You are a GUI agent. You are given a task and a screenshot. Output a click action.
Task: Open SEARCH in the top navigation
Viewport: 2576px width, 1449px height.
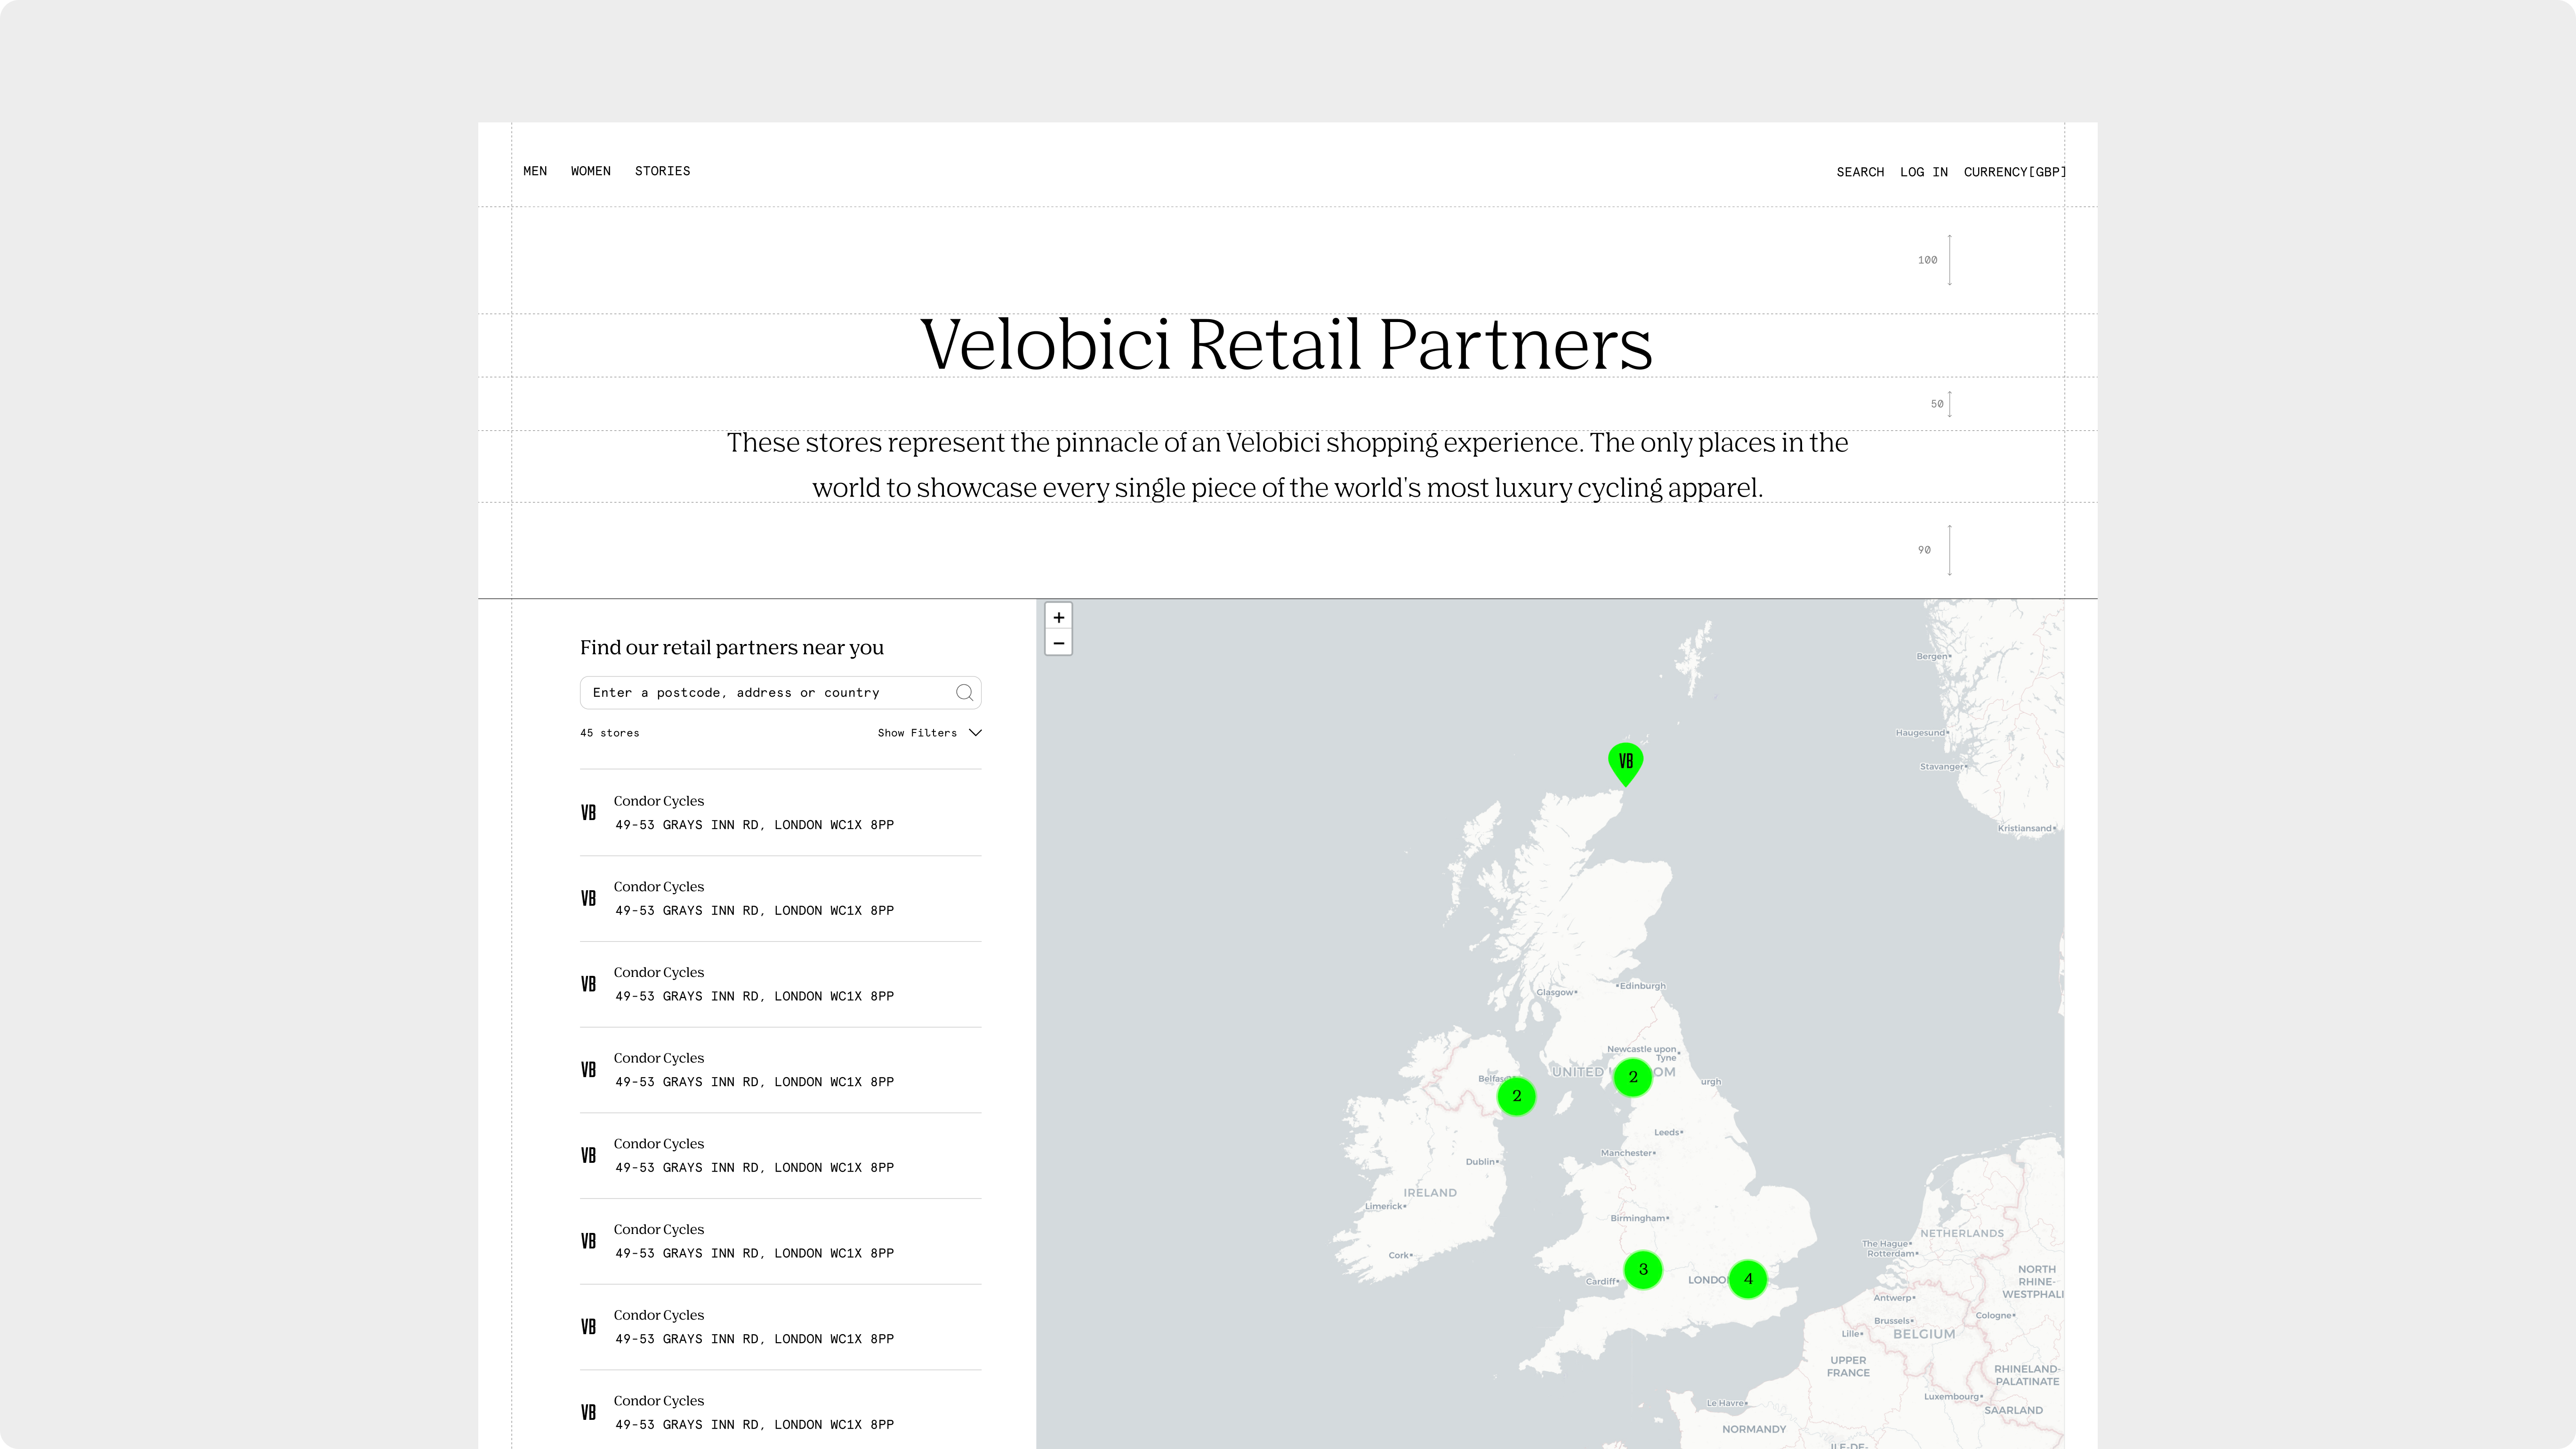1860,172
